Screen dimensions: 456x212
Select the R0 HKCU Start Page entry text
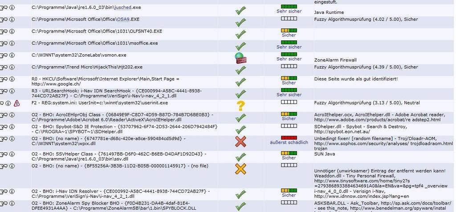click(x=106, y=81)
